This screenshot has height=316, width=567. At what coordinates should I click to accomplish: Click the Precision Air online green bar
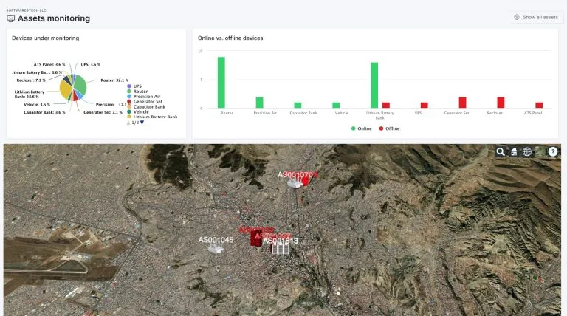[x=260, y=103]
